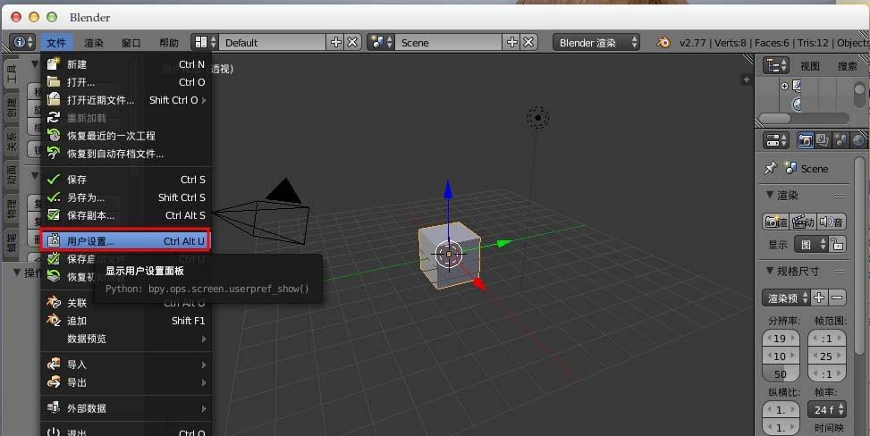The width and height of the screenshot is (870, 436).
Task: Collapse the 规格尺寸 panel triangle
Action: pyautogui.click(x=769, y=271)
